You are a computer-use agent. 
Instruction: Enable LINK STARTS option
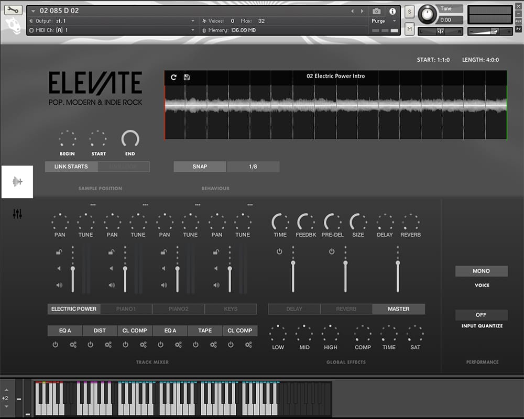point(71,167)
